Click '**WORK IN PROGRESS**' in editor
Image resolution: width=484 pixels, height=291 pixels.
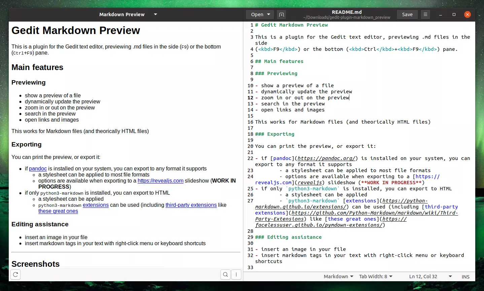tap(391, 183)
